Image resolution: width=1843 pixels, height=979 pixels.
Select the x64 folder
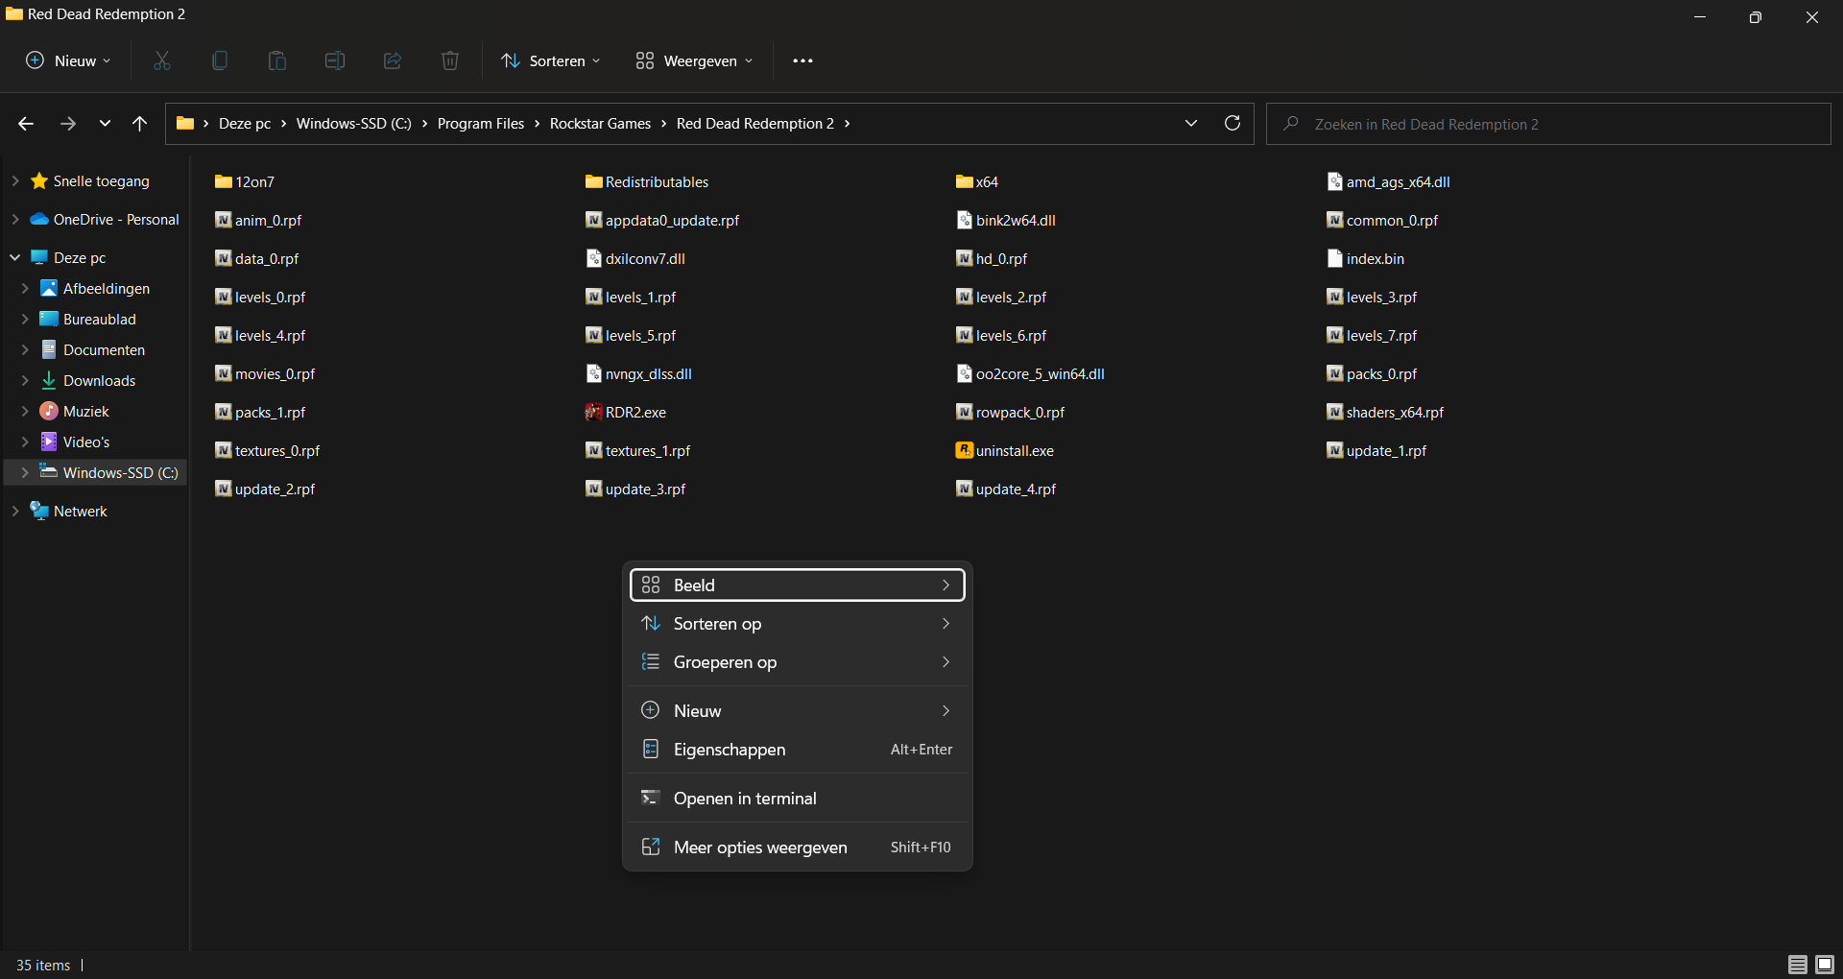tap(977, 181)
